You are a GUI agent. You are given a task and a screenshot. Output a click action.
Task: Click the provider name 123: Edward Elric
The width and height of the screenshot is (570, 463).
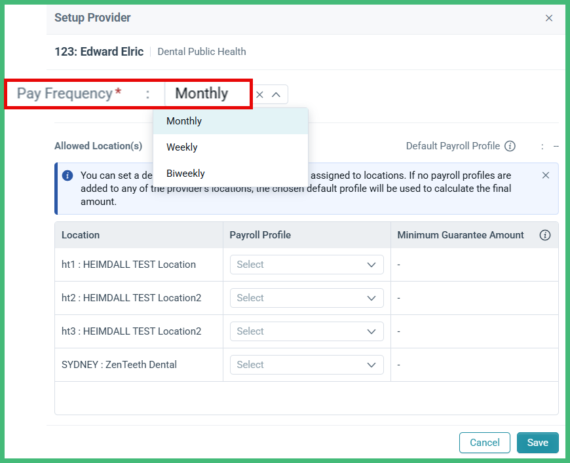point(99,51)
